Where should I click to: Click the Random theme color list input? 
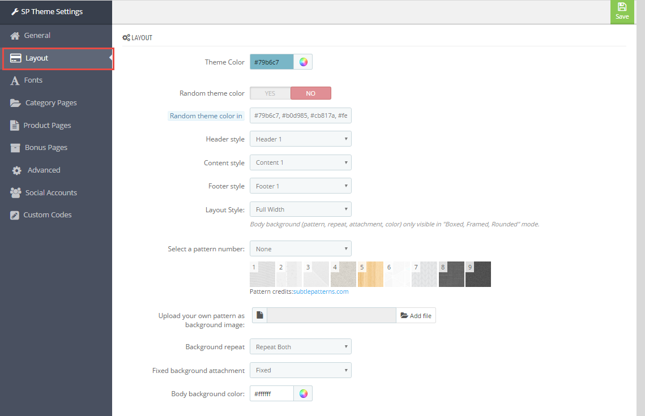point(300,115)
